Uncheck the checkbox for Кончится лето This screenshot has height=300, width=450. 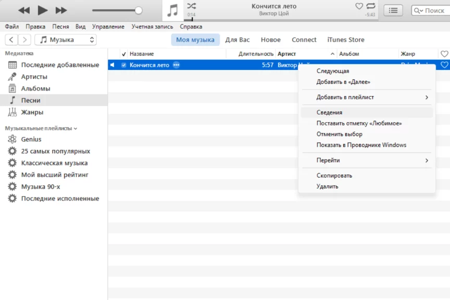(123, 65)
